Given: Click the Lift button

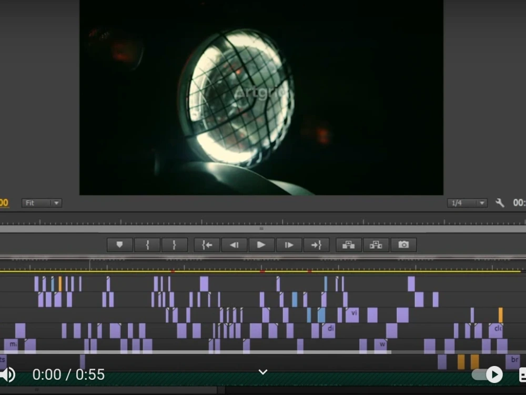Looking at the screenshot, I should click(x=349, y=245).
